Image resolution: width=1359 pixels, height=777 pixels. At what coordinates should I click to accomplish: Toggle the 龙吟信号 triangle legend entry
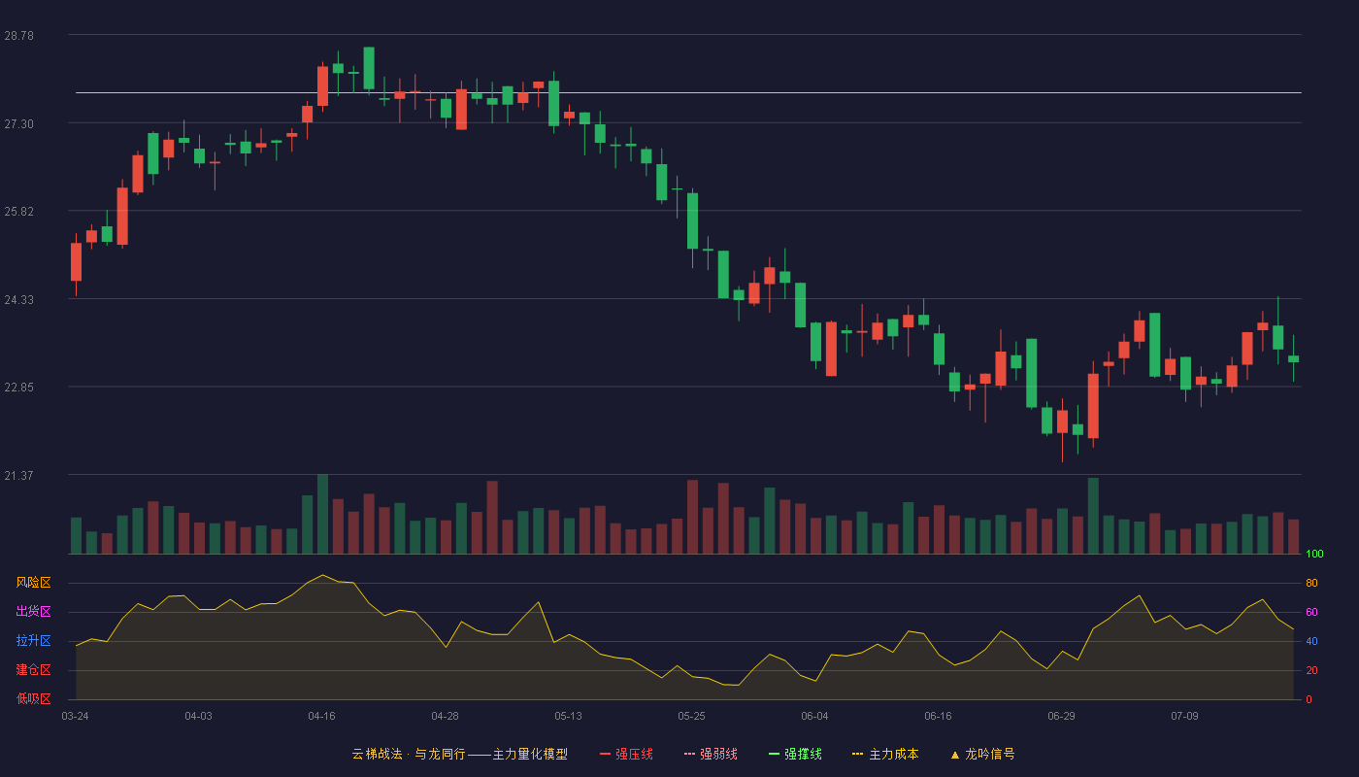pos(981,754)
